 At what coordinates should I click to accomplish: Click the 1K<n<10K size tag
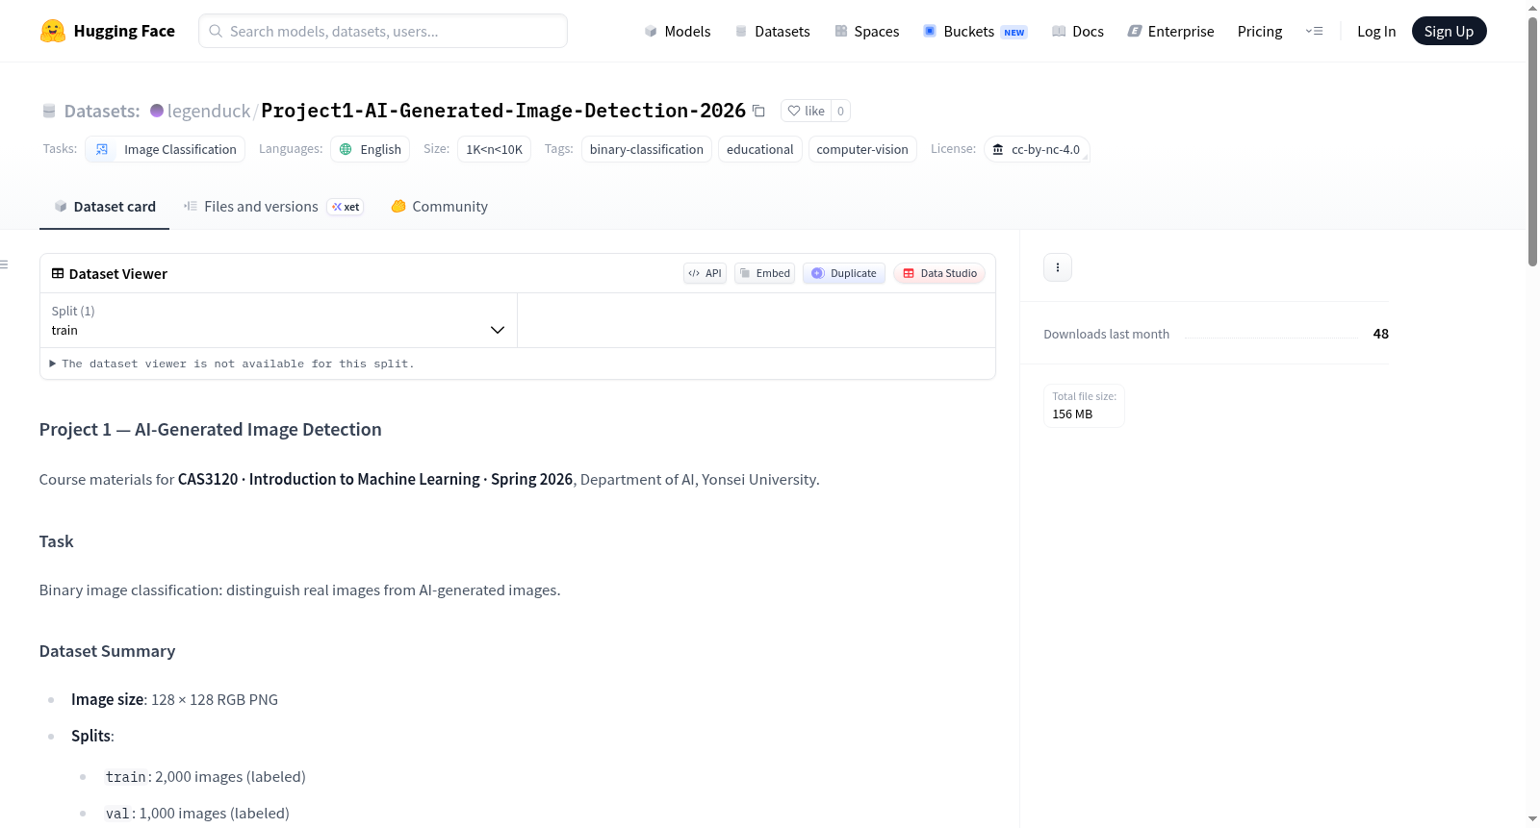click(495, 149)
